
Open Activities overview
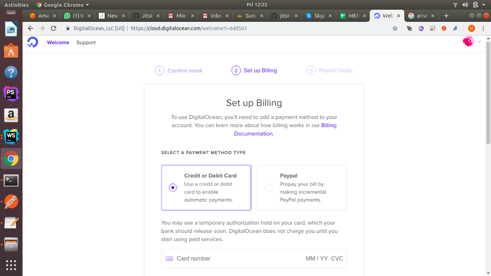coord(16,5)
